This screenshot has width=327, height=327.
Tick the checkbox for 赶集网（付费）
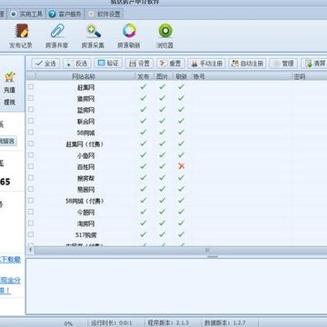[x=31, y=144]
